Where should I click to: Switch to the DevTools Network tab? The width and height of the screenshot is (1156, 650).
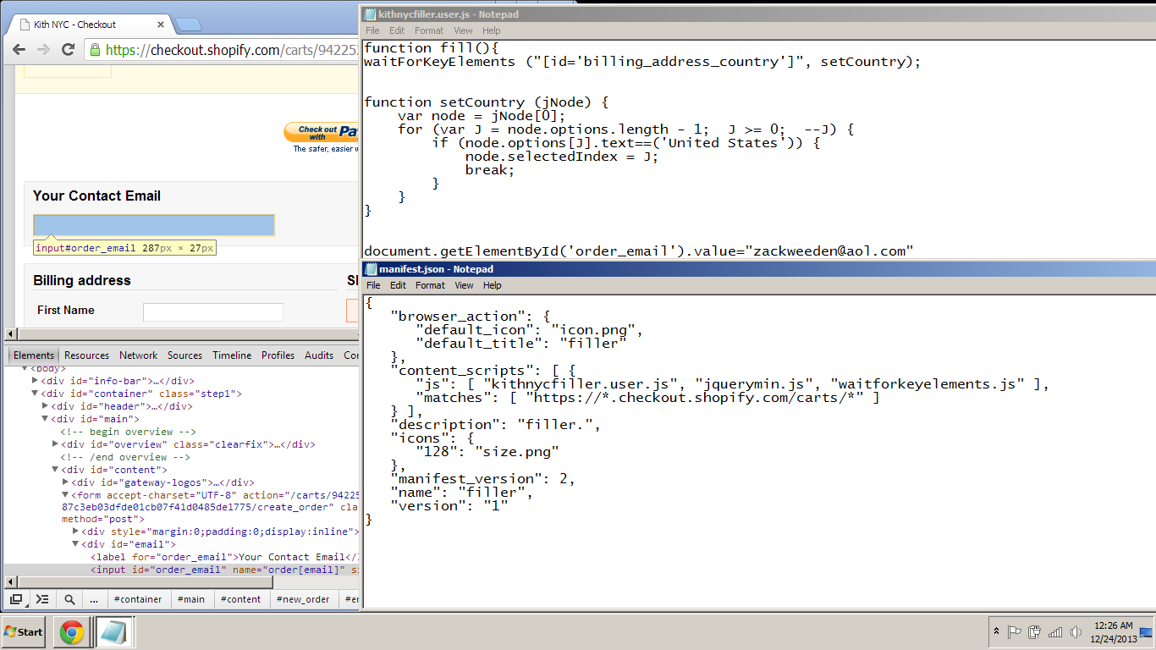[x=138, y=355]
